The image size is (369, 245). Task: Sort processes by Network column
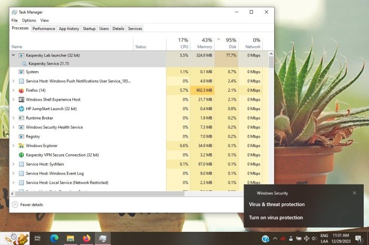tap(250, 43)
